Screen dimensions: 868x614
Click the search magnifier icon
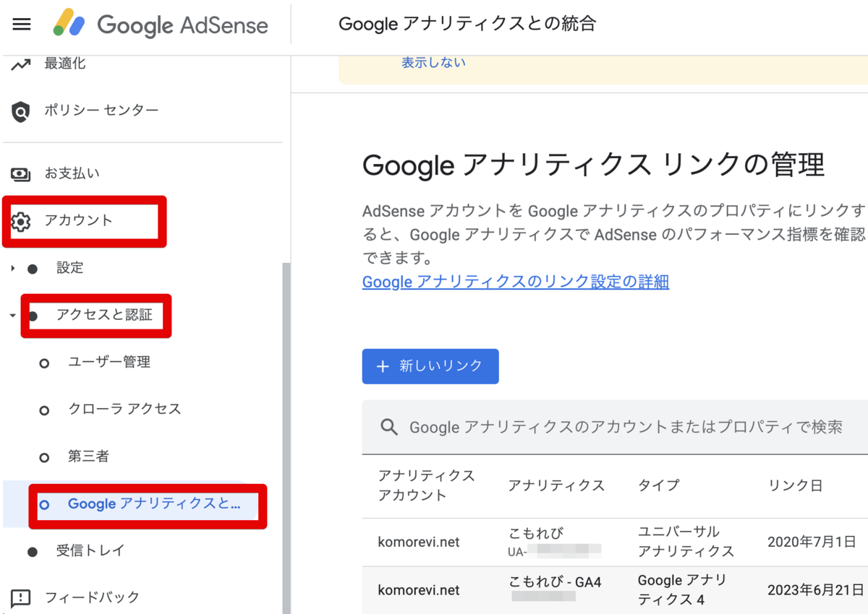tap(389, 427)
